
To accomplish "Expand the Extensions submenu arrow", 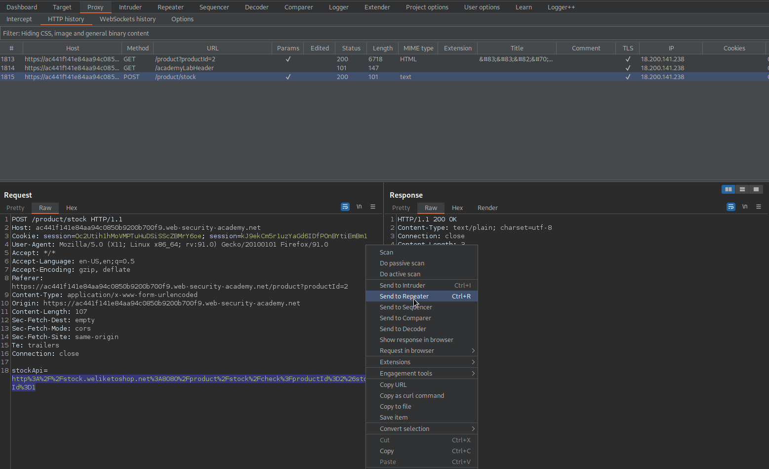I will click(x=473, y=362).
